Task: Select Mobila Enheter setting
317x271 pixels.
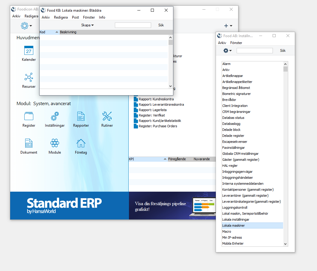Action: 253,243
